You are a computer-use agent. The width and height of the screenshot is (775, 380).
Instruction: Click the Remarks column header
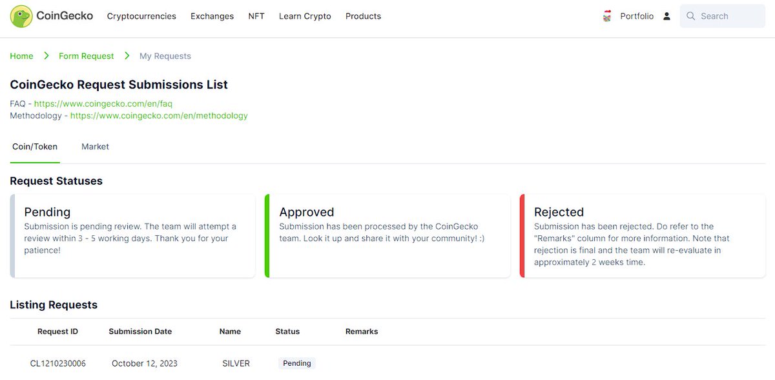[362, 332]
